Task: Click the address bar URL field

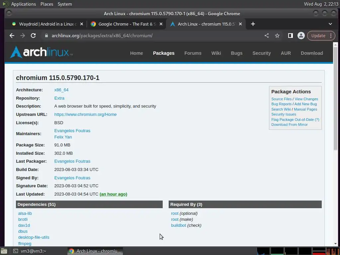Action: pyautogui.click(x=152, y=36)
